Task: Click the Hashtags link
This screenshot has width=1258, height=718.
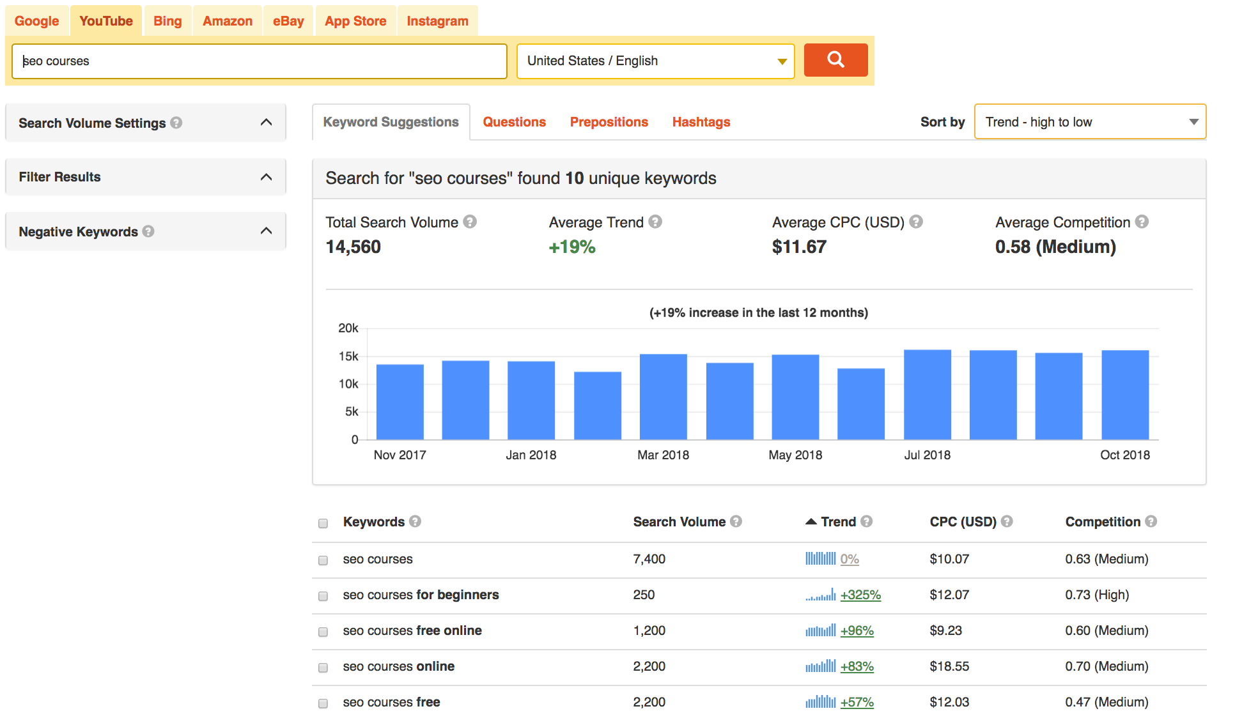Action: pyautogui.click(x=701, y=122)
